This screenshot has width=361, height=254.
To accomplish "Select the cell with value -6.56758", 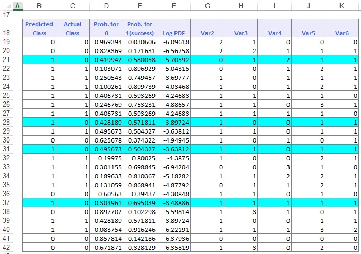I will (x=174, y=51).
